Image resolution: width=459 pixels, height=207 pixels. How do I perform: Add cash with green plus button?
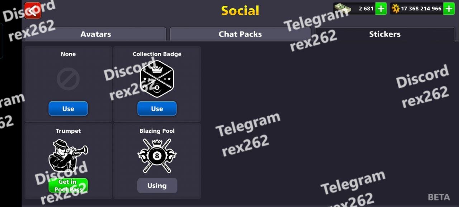(x=381, y=8)
